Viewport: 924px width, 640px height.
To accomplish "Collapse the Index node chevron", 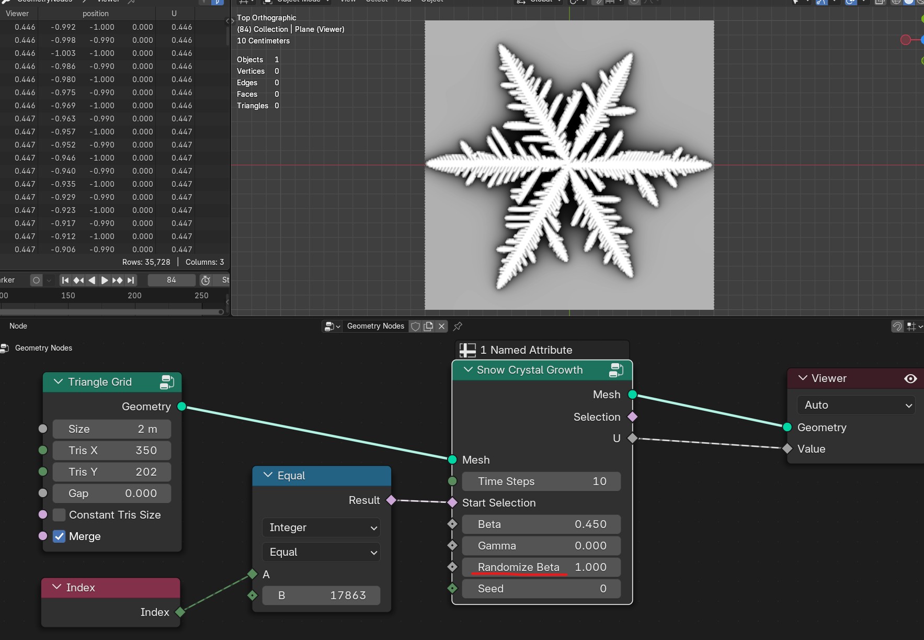I will tap(57, 587).
